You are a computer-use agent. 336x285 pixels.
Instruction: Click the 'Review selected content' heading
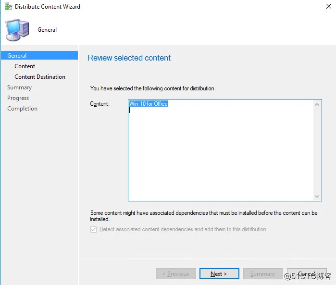point(129,58)
